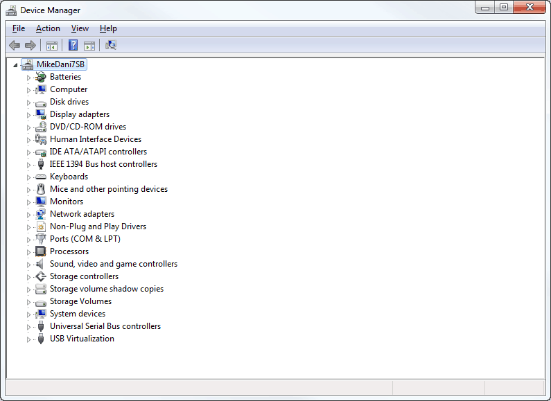Click the Storage volume shadow copies icon

click(41, 289)
